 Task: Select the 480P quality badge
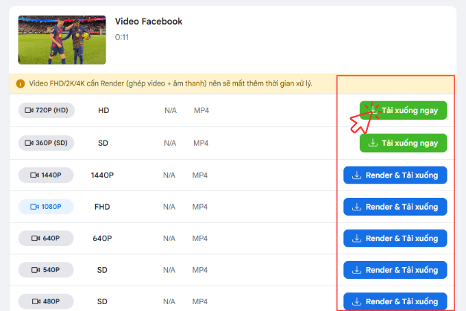[x=46, y=301]
